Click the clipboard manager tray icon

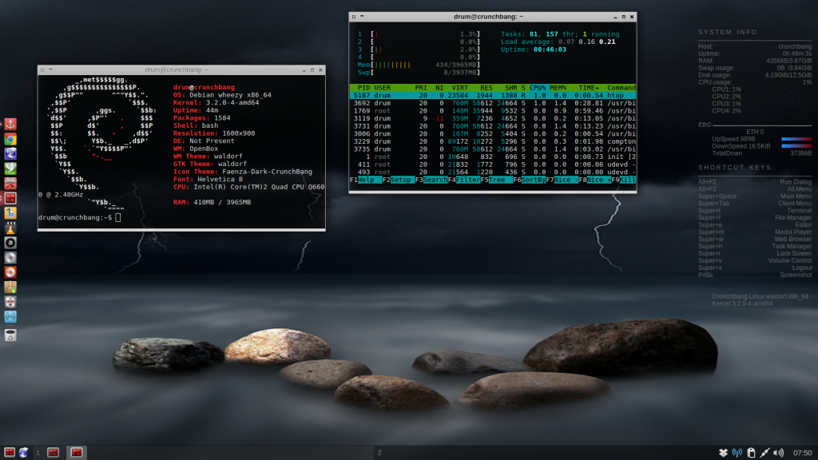point(750,453)
